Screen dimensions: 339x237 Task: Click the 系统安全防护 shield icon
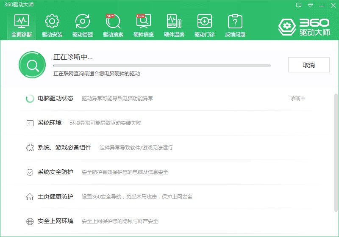tap(30, 172)
